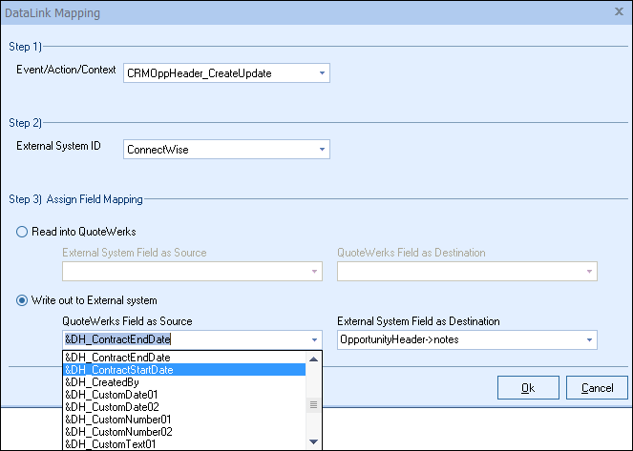Click the QuoteWerks Field as Source input
This screenshot has width=633, height=451.
point(181,339)
